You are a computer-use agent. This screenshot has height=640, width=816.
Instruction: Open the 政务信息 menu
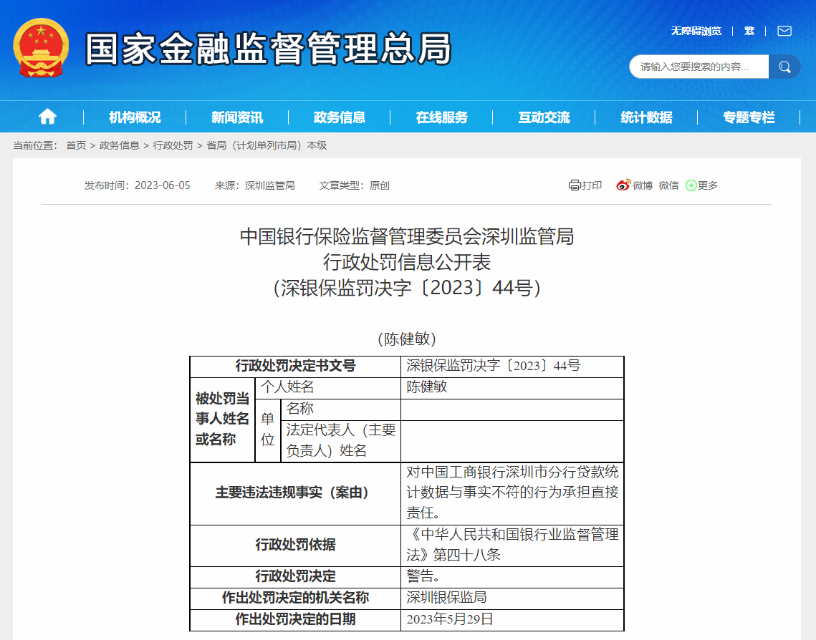(340, 117)
